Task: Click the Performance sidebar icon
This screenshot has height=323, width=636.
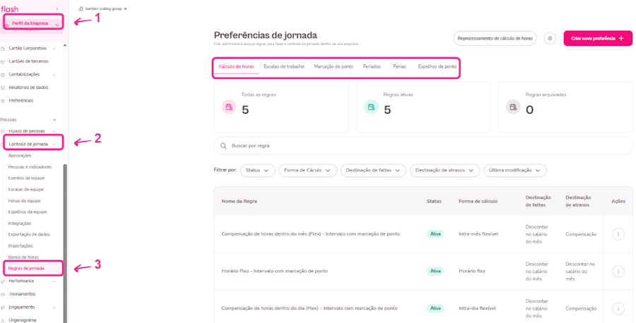Action: tap(3, 281)
